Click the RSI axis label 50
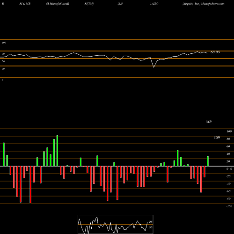The height and width of the screenshot is (234, 234). point(3,61)
